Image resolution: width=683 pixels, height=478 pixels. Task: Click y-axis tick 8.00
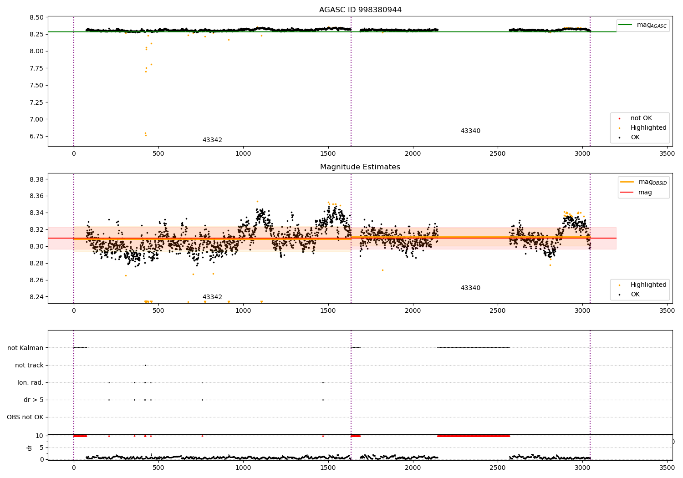36,51
